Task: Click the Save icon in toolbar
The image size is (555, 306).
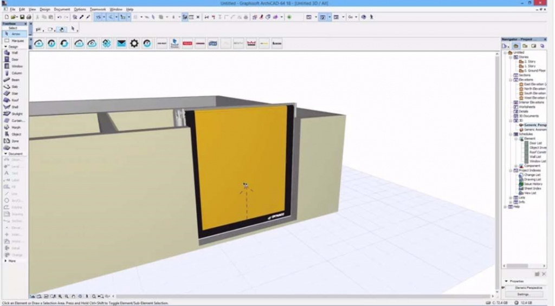Action: coord(22,17)
